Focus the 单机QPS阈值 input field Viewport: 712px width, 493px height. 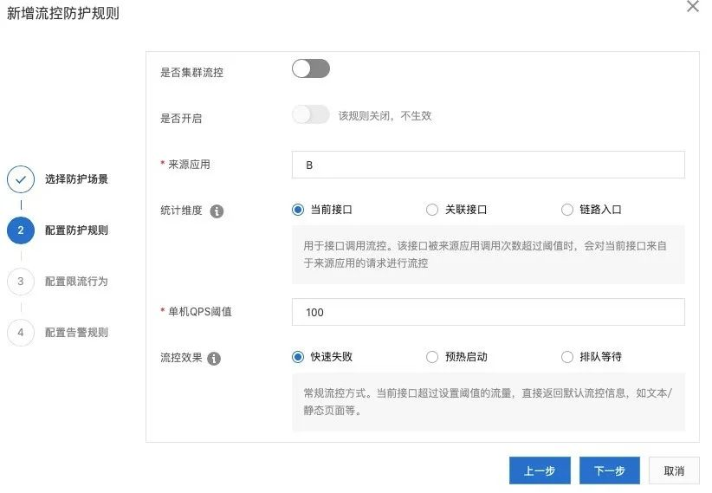tap(489, 312)
